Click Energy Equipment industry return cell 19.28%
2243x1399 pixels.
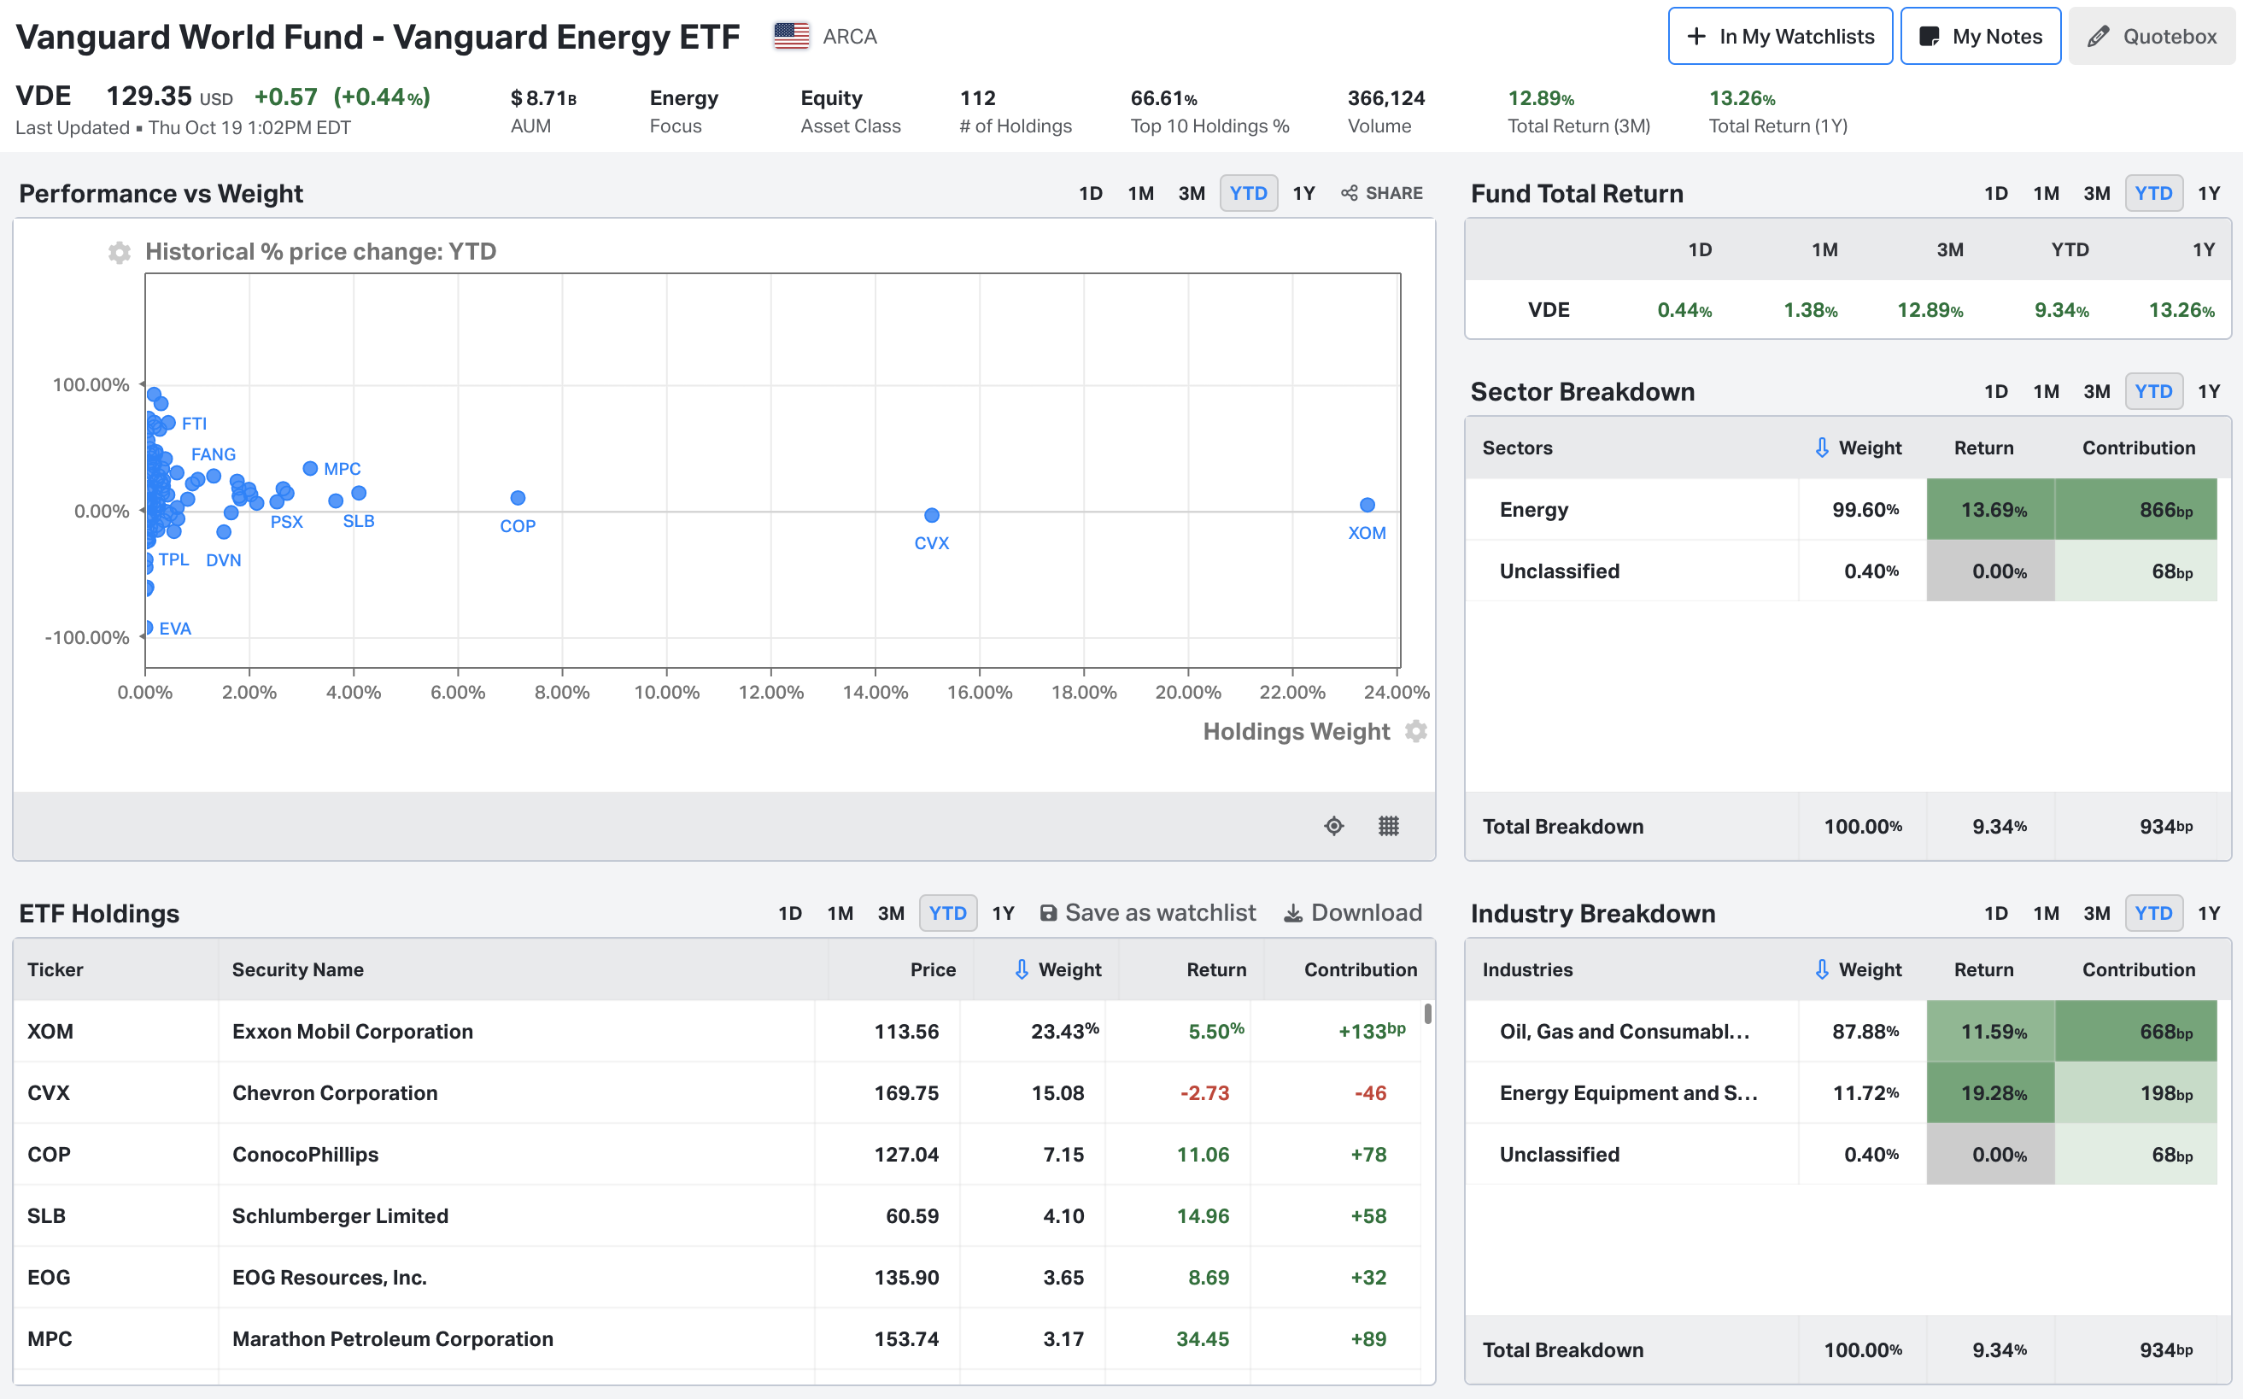click(x=1990, y=1092)
